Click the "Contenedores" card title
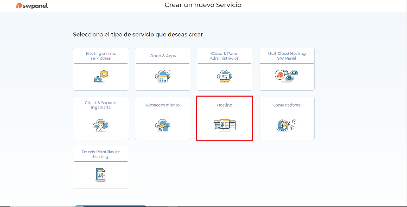 point(287,105)
